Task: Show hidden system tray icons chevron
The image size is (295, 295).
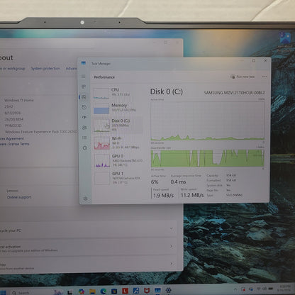Action: pyautogui.click(x=235, y=289)
